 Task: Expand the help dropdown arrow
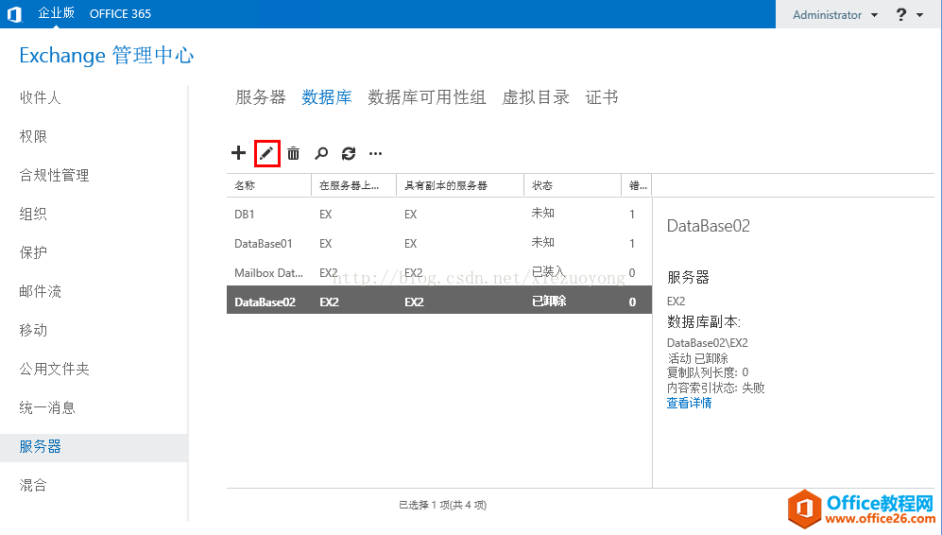pyautogui.click(x=919, y=15)
